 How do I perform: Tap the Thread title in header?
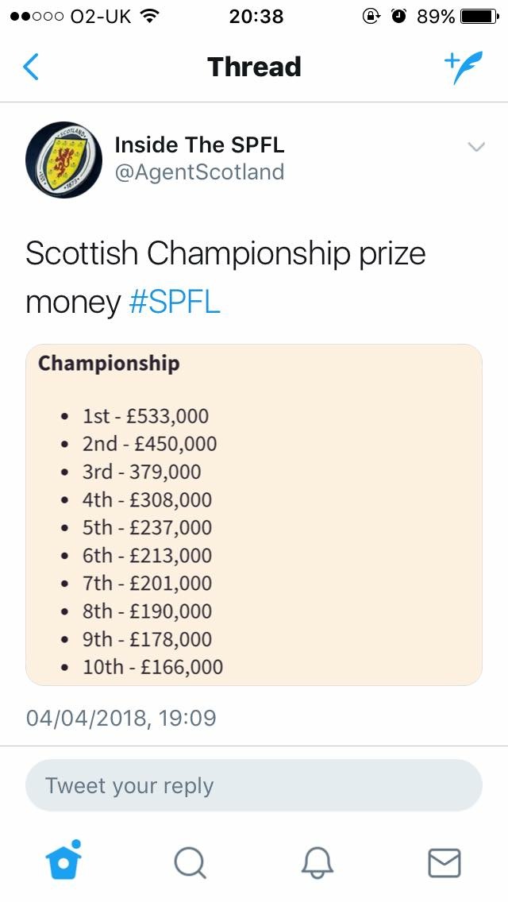pyautogui.click(x=254, y=67)
